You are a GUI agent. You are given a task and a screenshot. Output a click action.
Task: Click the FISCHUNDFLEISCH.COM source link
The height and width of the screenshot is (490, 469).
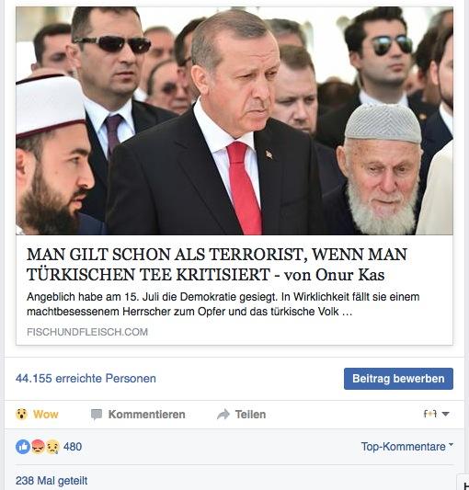point(87,332)
